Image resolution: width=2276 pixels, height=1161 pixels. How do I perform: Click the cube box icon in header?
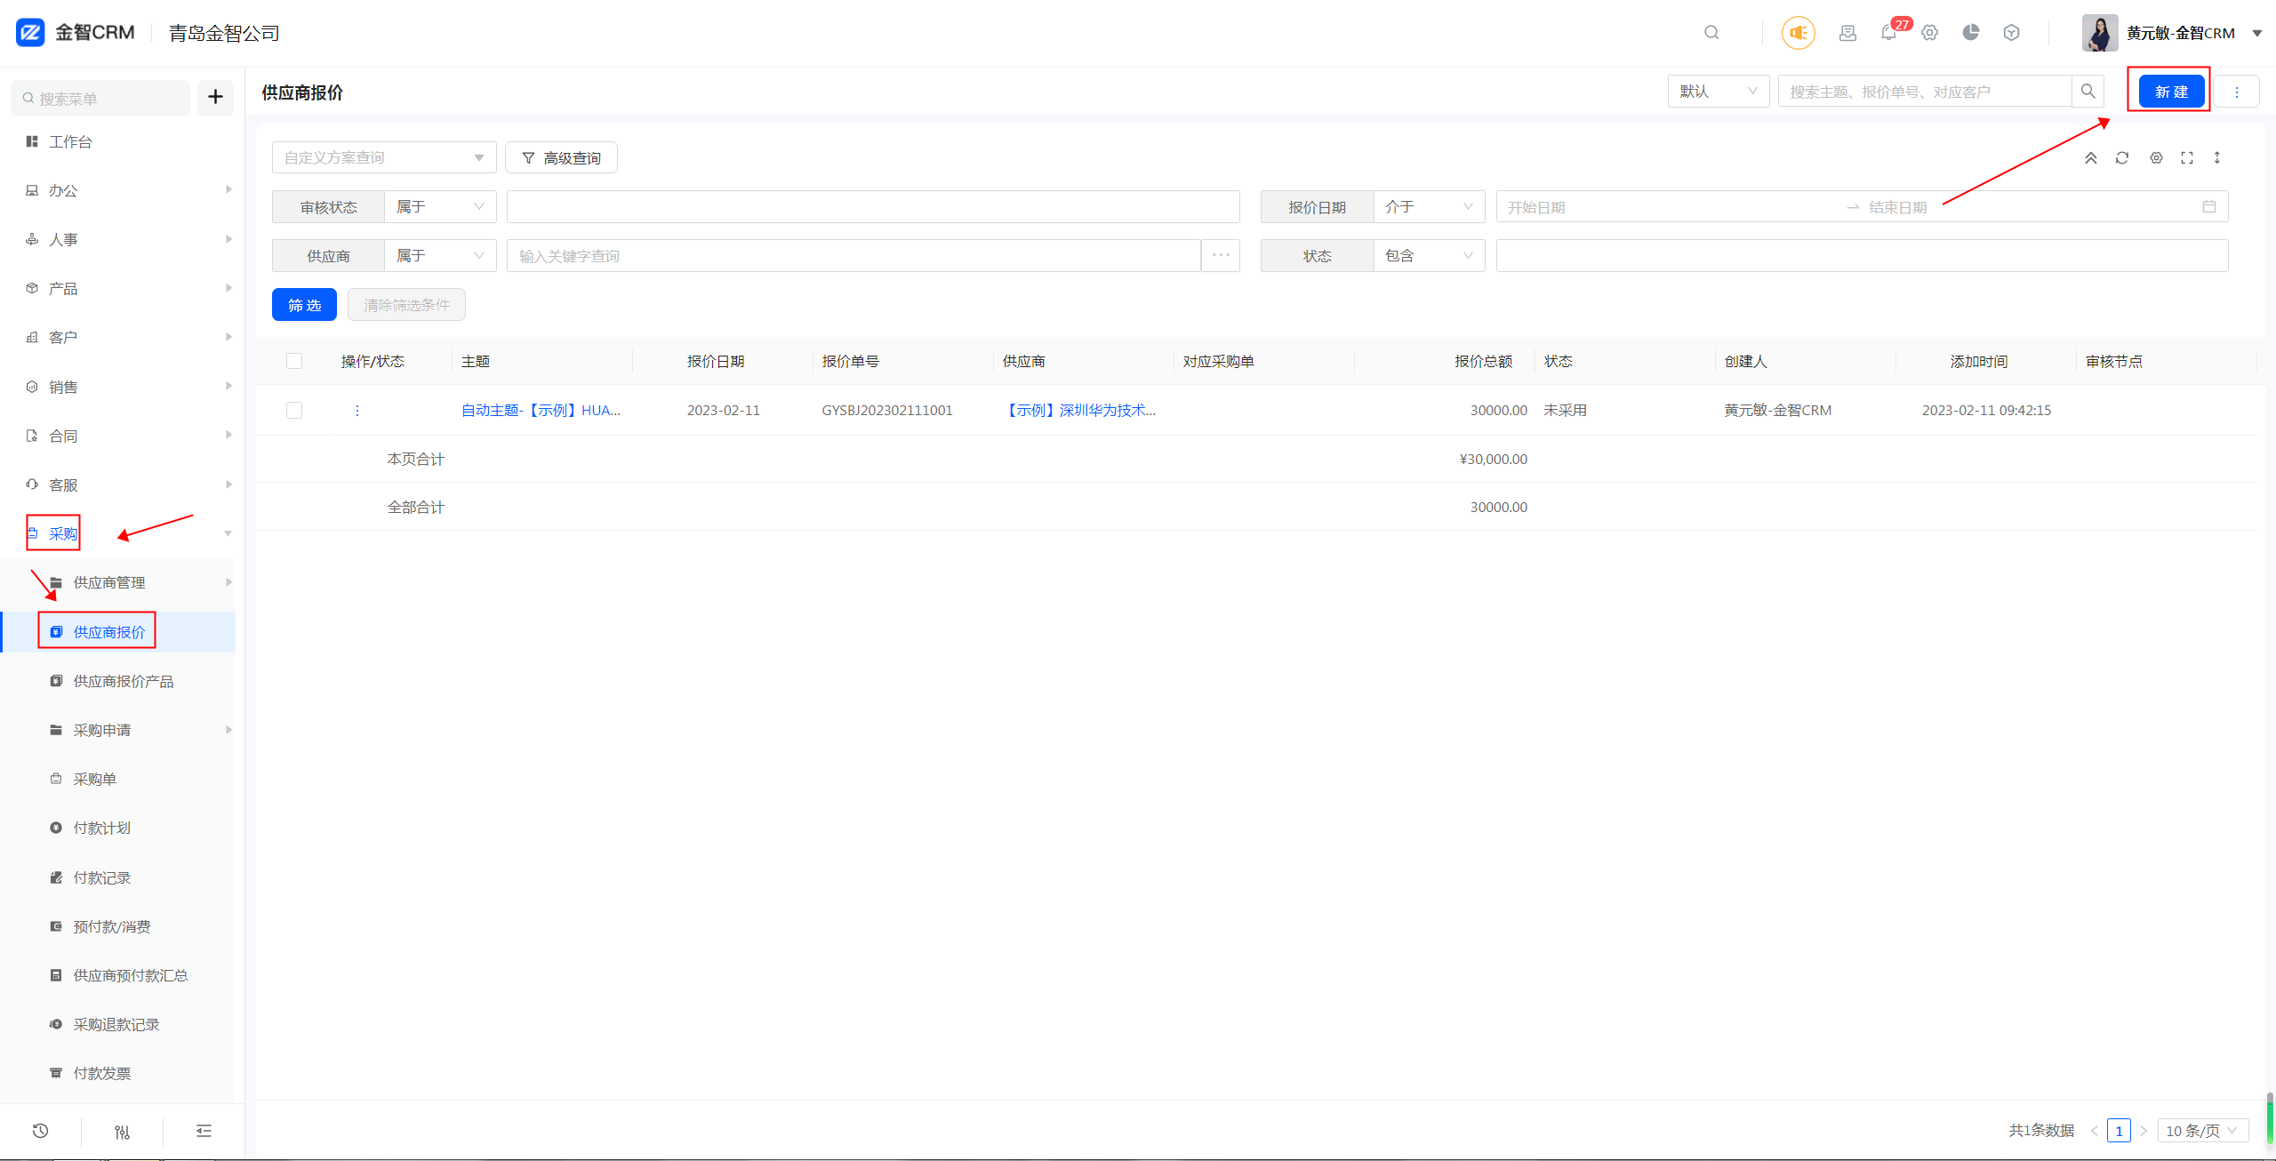2012,33
